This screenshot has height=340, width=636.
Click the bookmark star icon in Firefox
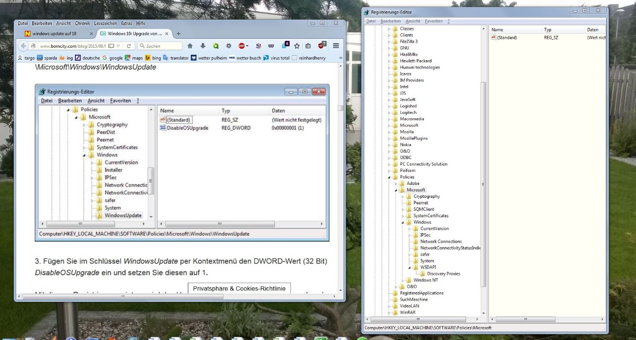pos(297,46)
